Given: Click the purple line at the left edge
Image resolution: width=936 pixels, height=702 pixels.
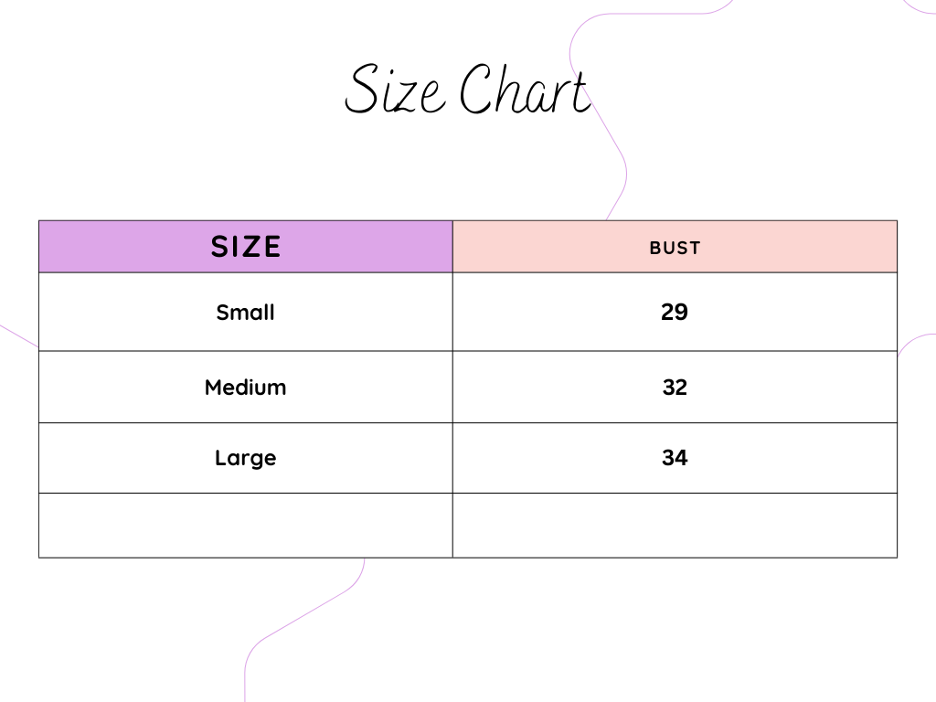Looking at the screenshot, I should pos(18,335).
